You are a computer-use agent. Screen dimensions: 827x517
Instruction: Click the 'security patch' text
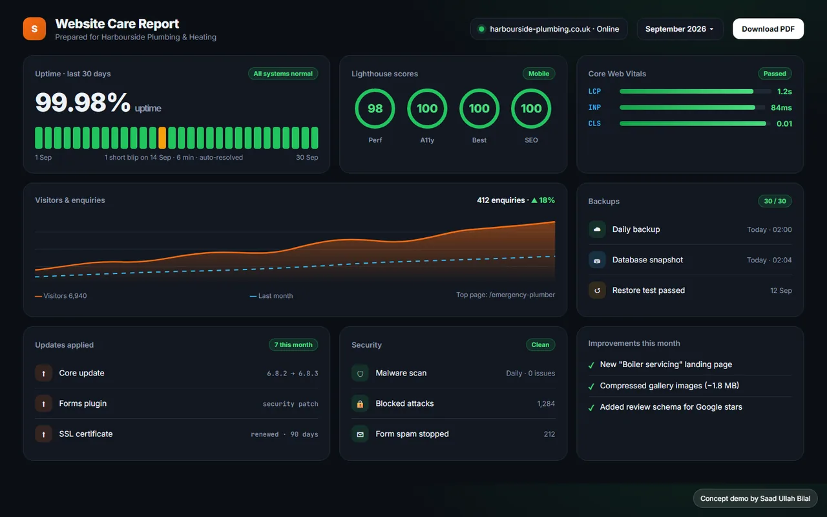click(x=290, y=404)
